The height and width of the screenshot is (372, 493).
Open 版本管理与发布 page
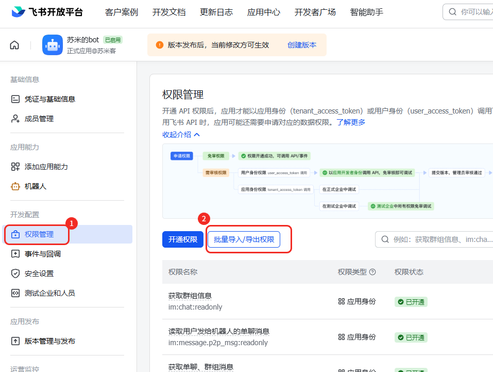pos(49,341)
